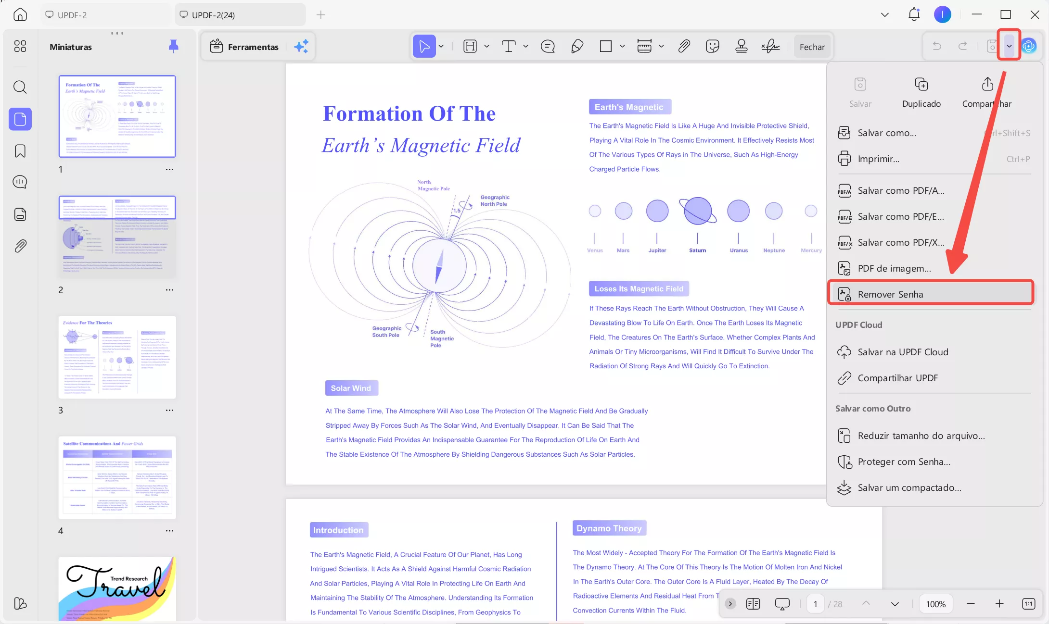Toggle the two-page reading view icon
1049x624 pixels.
(x=753, y=604)
